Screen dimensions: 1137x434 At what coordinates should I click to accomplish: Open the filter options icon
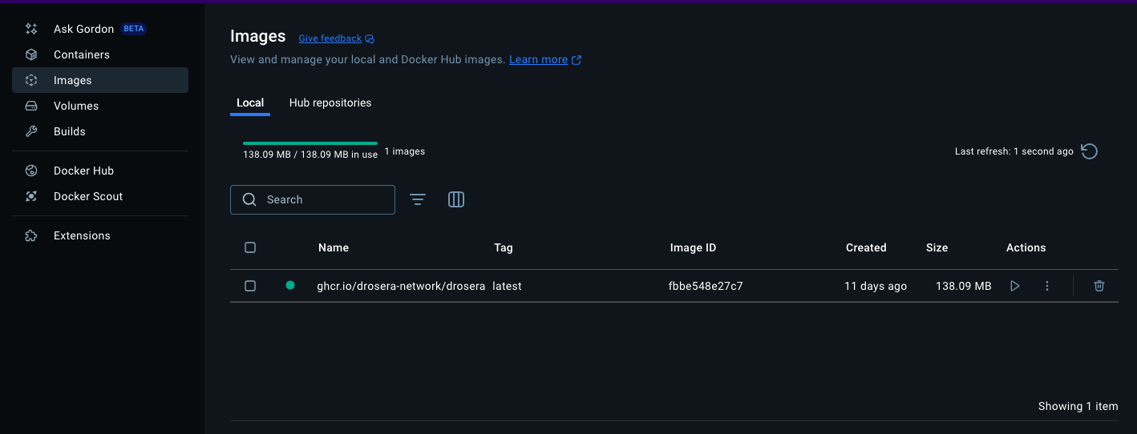[x=418, y=199]
